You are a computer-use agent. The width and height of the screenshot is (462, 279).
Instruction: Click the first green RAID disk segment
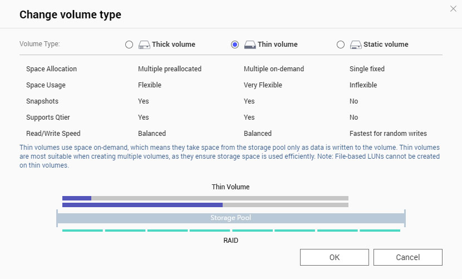click(82, 231)
